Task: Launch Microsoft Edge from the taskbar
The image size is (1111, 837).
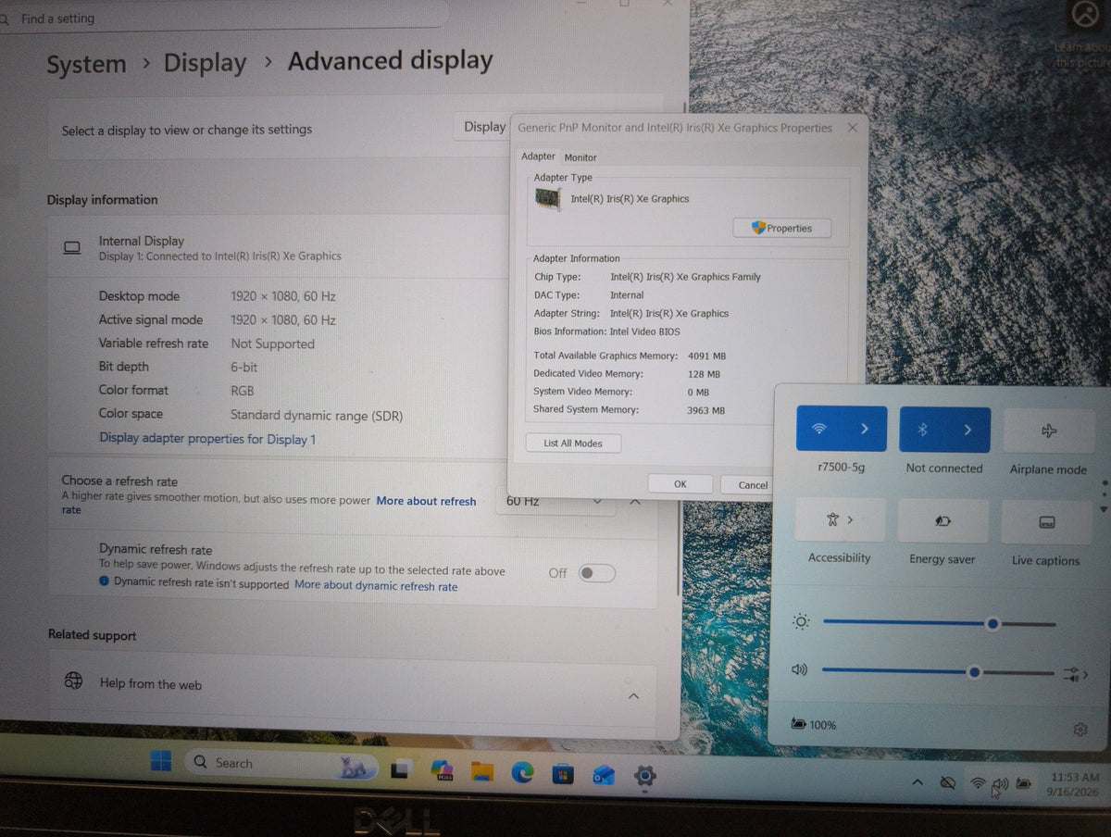Action: click(522, 772)
